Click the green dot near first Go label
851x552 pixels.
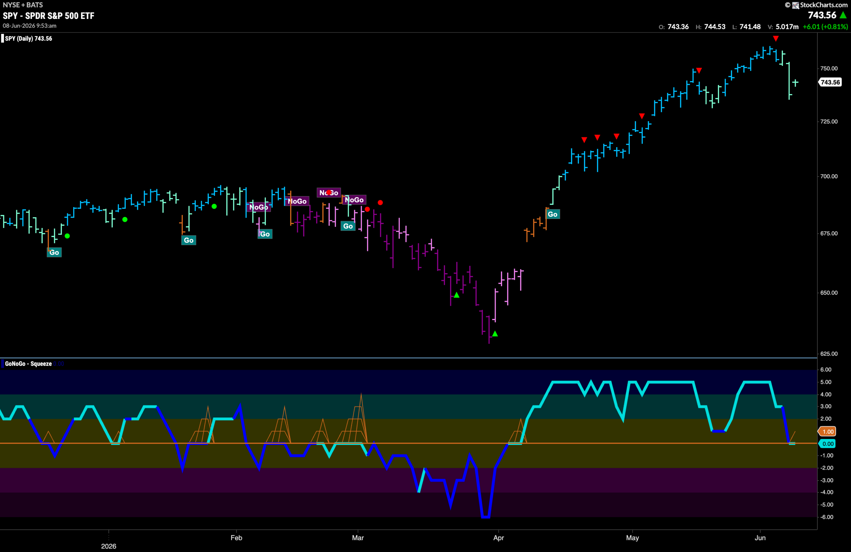pyautogui.click(x=67, y=236)
